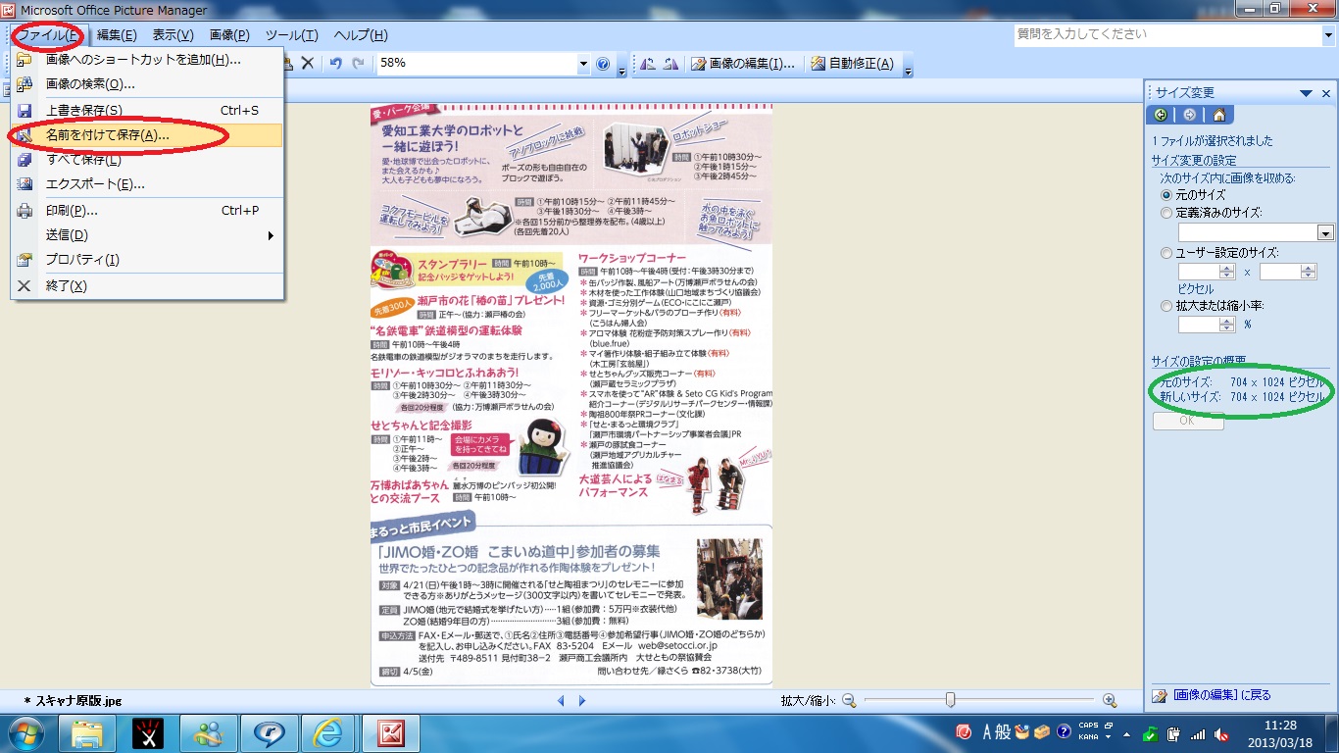Click the スキャナ原版.jpg file name
This screenshot has height=753, width=1339.
coord(78,701)
